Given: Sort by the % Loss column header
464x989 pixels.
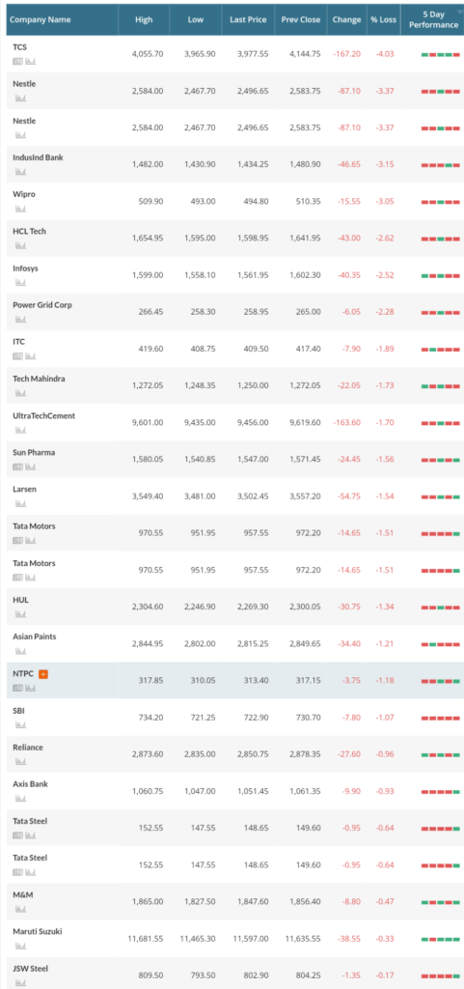Looking at the screenshot, I should point(383,19).
